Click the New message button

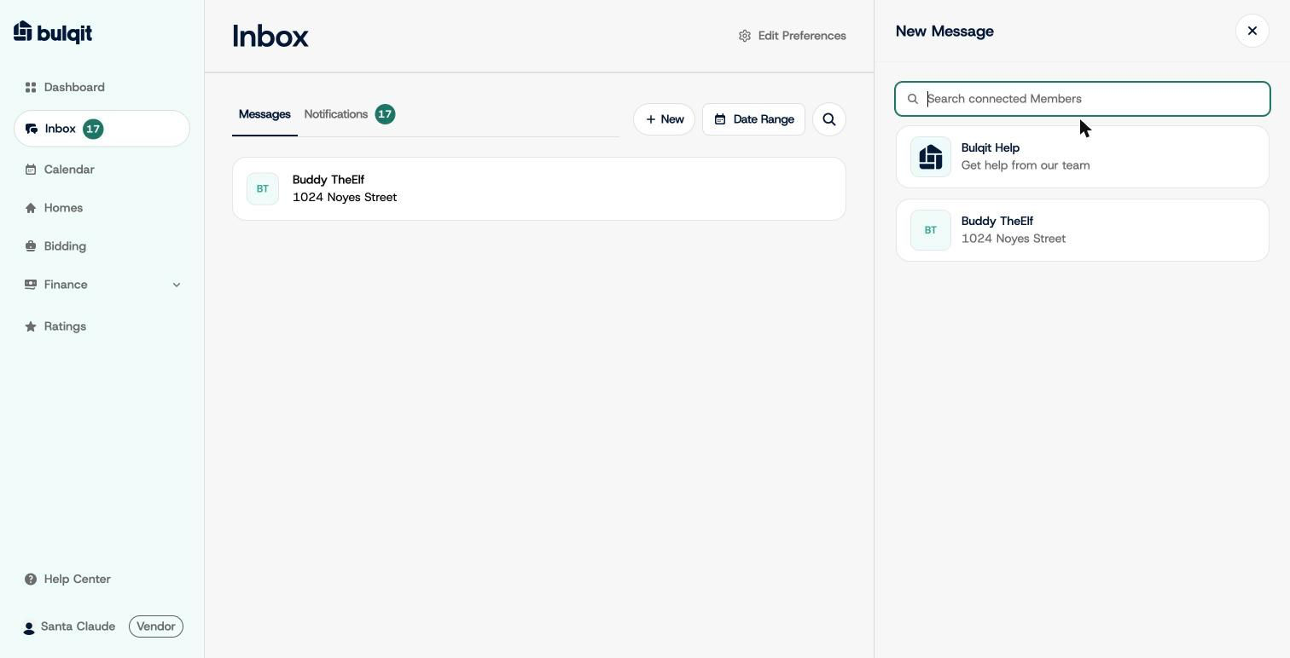664,119
